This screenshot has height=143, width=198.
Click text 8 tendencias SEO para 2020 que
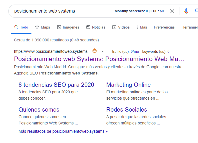48,92
